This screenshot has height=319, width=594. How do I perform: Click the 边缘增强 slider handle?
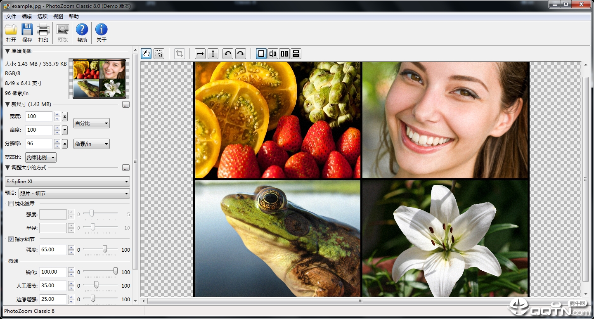tap(93, 298)
